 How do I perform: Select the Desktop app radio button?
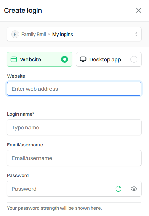134,59
